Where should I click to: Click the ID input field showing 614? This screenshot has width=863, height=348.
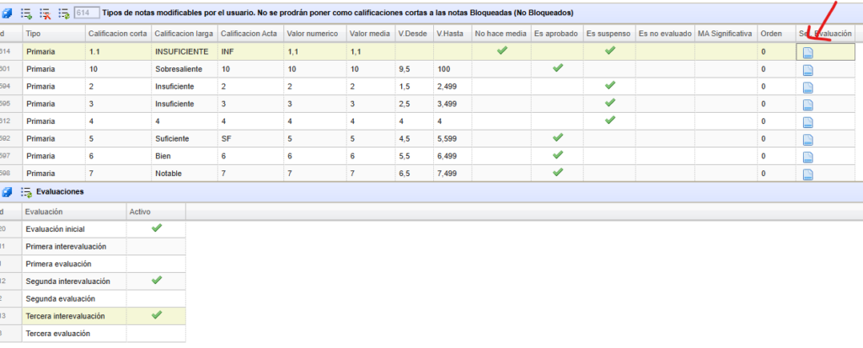(85, 13)
